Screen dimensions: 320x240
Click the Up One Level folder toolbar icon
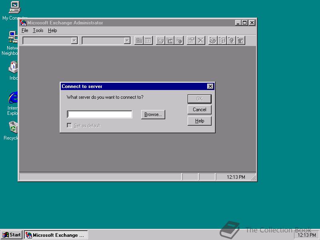coord(139,40)
